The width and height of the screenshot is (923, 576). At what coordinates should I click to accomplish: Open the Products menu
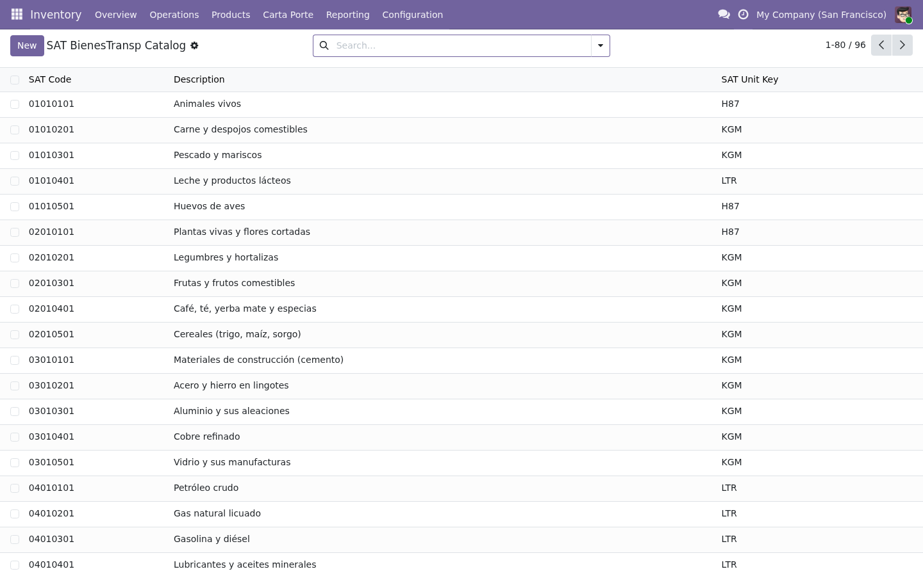tap(231, 15)
